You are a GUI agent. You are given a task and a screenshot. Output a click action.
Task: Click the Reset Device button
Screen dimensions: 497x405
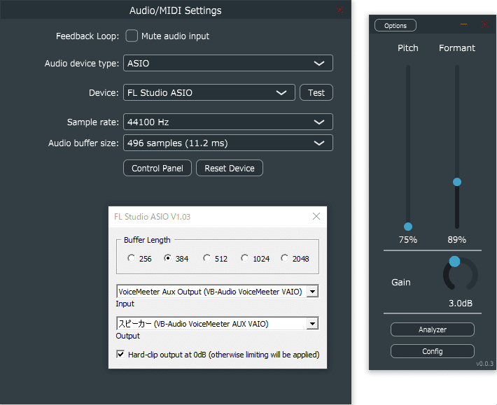tap(229, 168)
